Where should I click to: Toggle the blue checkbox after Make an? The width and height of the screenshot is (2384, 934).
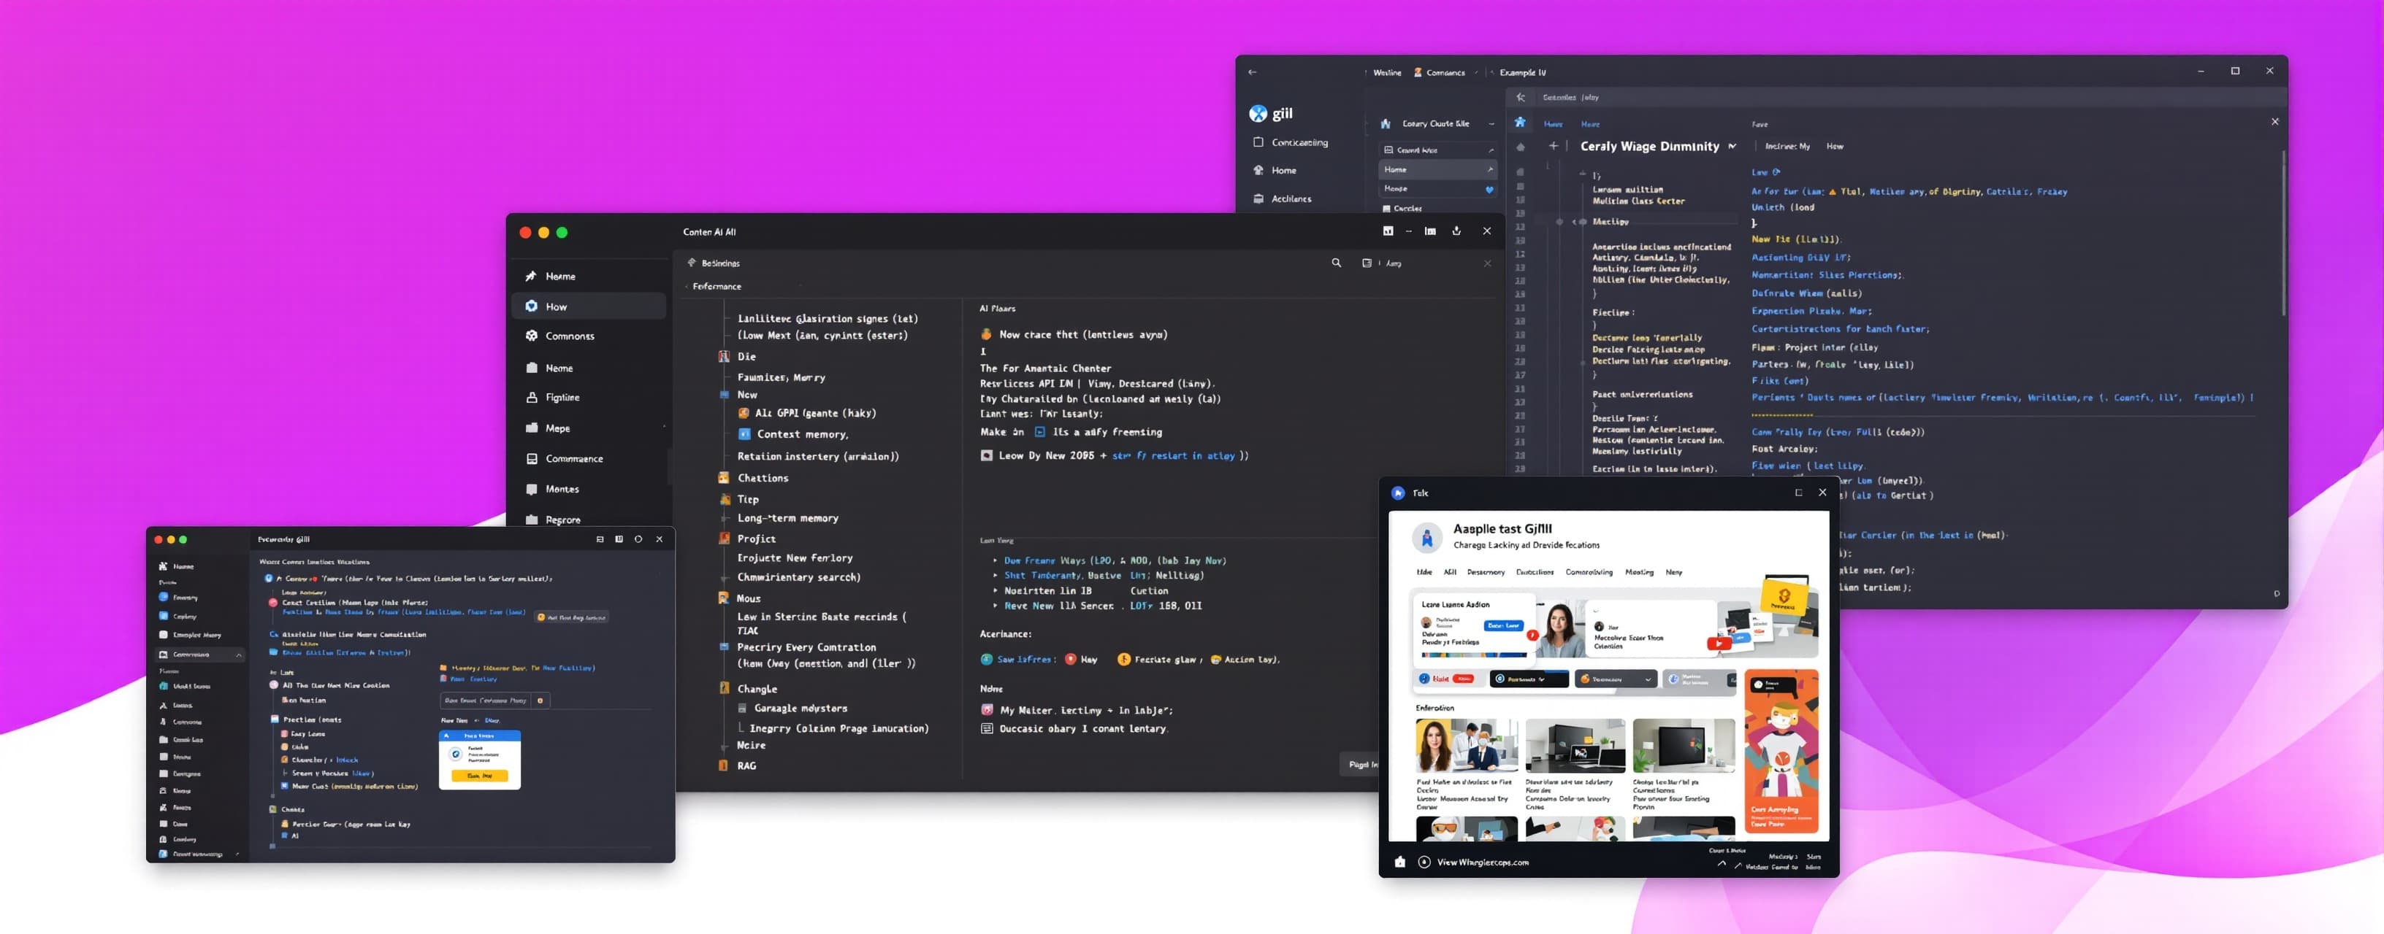(x=1039, y=432)
